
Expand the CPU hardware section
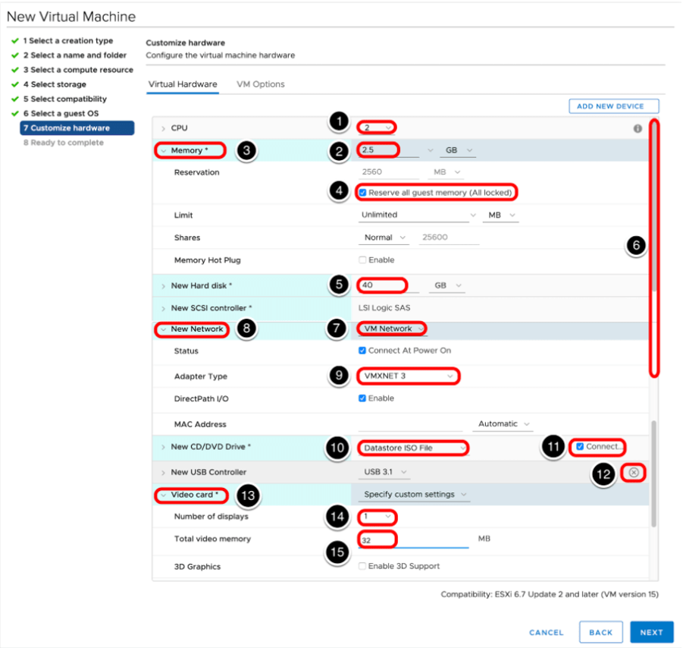[x=163, y=128]
